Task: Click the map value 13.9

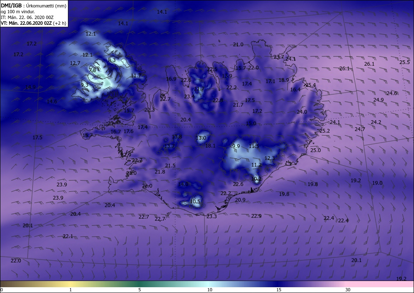Action: click(227, 76)
